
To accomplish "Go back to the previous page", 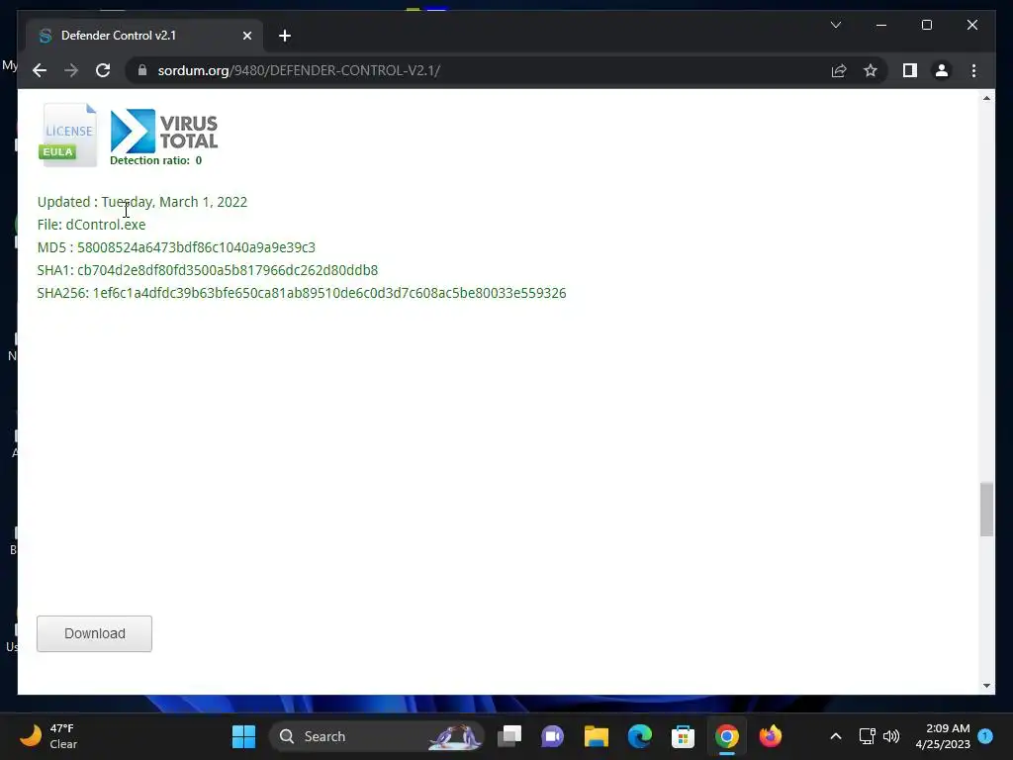I will (x=40, y=70).
